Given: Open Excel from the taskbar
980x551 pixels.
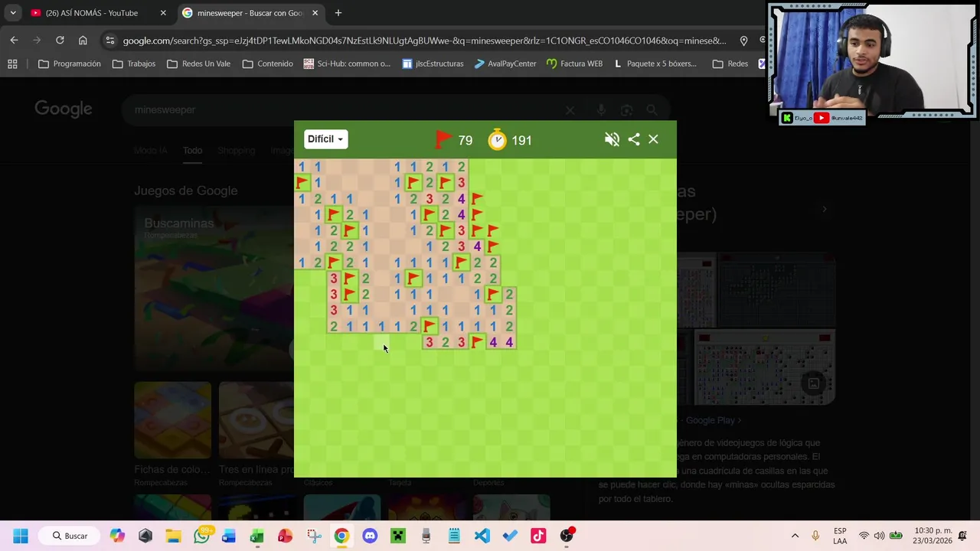Looking at the screenshot, I should (257, 536).
